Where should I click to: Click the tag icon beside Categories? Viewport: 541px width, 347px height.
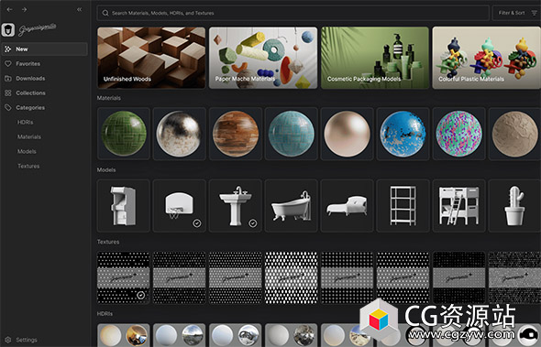coord(8,108)
